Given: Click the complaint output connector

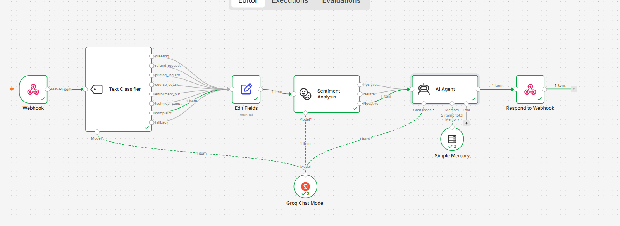Looking at the screenshot, I should click(152, 113).
